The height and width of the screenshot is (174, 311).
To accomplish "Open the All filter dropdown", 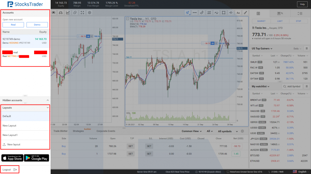I will click(x=210, y=131).
